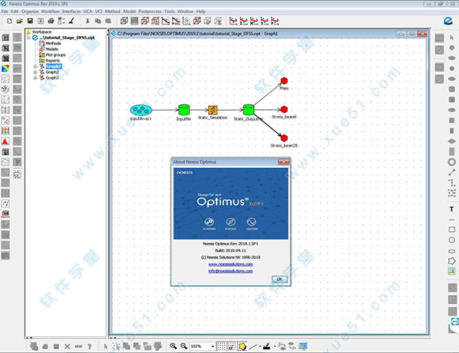
Task: Click the zoom in magnifier icon
Action: click(174, 346)
